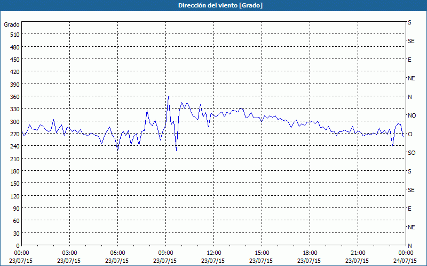Click the 240 degree axis label
This screenshot has width=427, height=266.
click(15, 146)
